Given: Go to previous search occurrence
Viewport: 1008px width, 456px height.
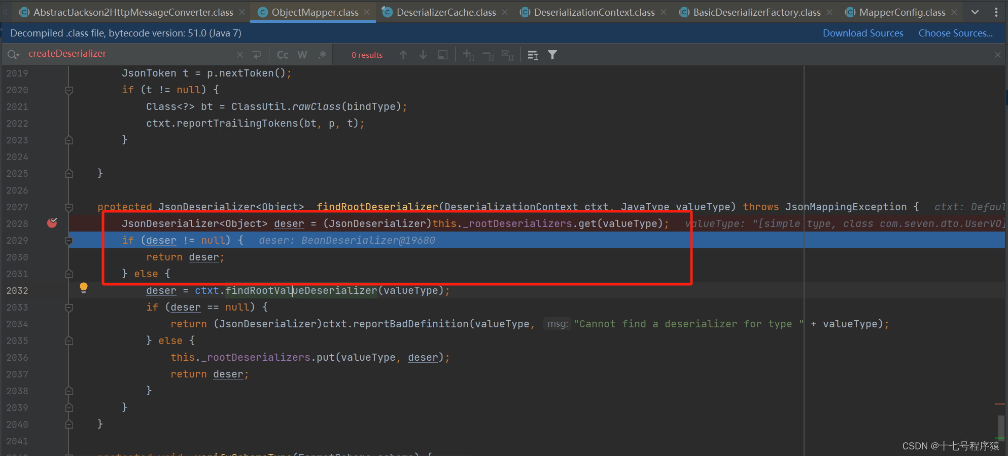Looking at the screenshot, I should coord(403,55).
